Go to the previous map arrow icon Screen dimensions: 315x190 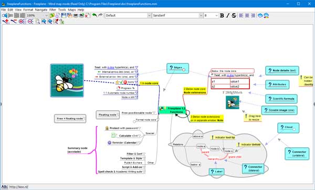pyautogui.click(x=5, y=15)
